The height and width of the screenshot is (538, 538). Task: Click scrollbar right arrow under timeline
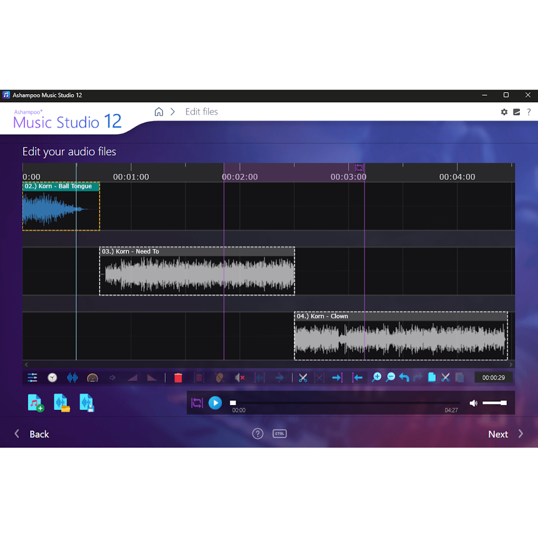pyautogui.click(x=511, y=364)
